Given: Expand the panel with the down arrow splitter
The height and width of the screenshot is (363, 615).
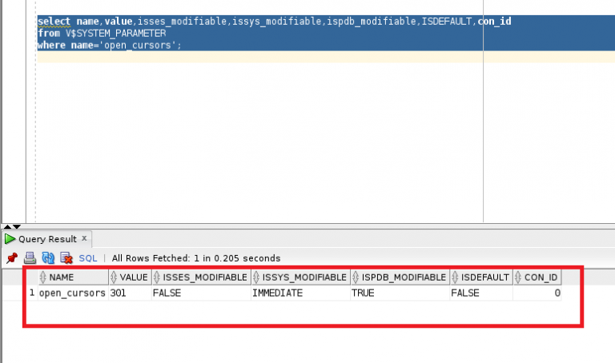Looking at the screenshot, I should coord(17,227).
